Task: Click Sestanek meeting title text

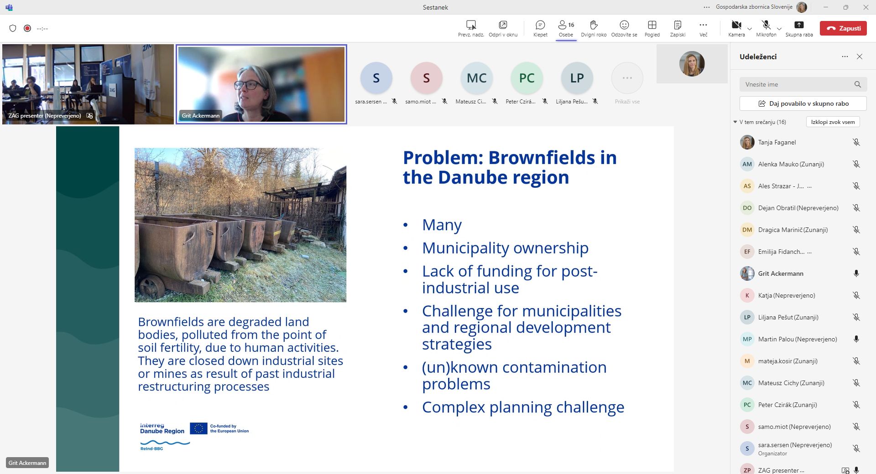Action: coord(435,7)
